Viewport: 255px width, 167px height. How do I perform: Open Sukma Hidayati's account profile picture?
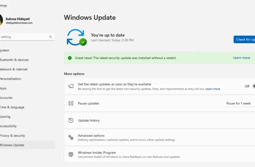[x=1, y=20]
